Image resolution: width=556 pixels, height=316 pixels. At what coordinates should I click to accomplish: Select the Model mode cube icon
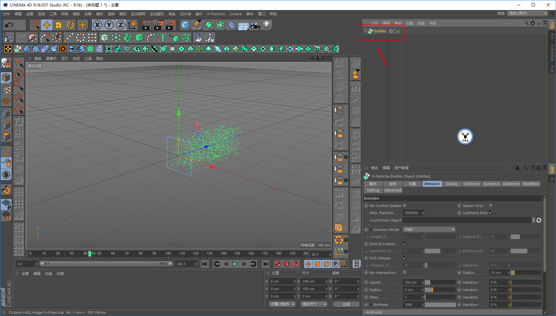pyautogui.click(x=6, y=78)
